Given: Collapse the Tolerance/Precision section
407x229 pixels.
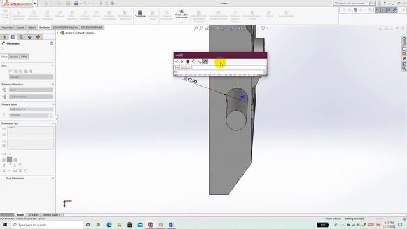Looking at the screenshot, I should click(53, 85).
